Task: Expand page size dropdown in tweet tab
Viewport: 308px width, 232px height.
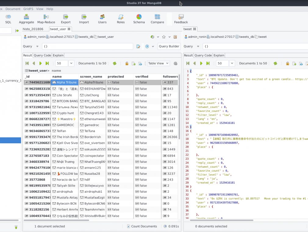Action: click(232, 63)
